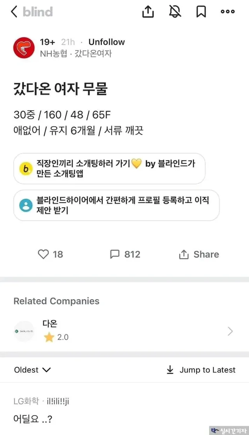
Task: Tap the LG화학 commenter name
Action: pyautogui.click(x=26, y=402)
